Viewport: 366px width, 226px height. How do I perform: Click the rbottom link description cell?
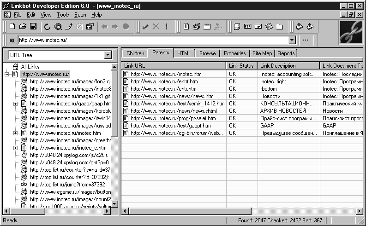[x=288, y=89]
